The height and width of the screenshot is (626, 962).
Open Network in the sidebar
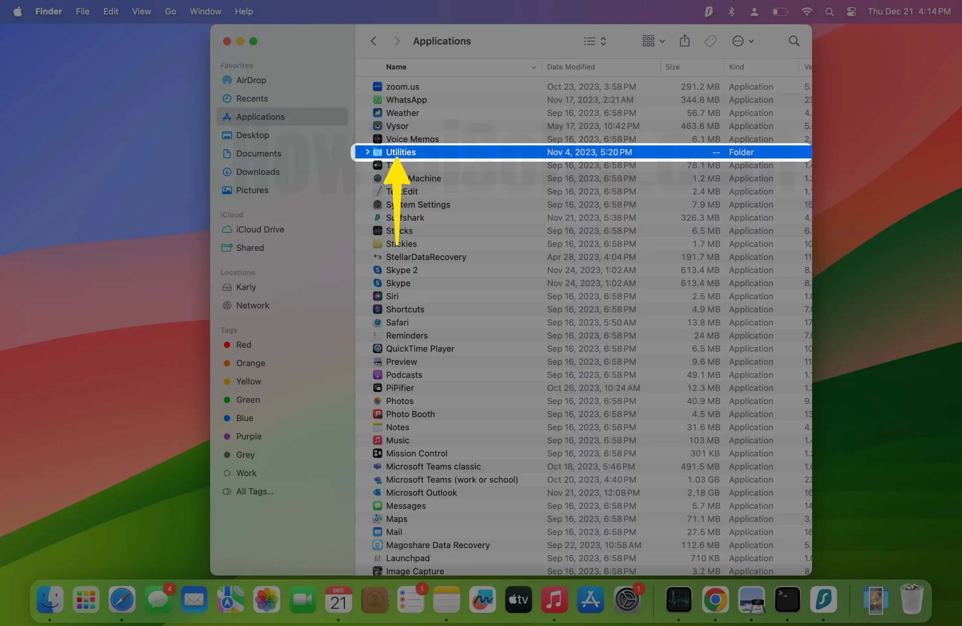click(282, 305)
